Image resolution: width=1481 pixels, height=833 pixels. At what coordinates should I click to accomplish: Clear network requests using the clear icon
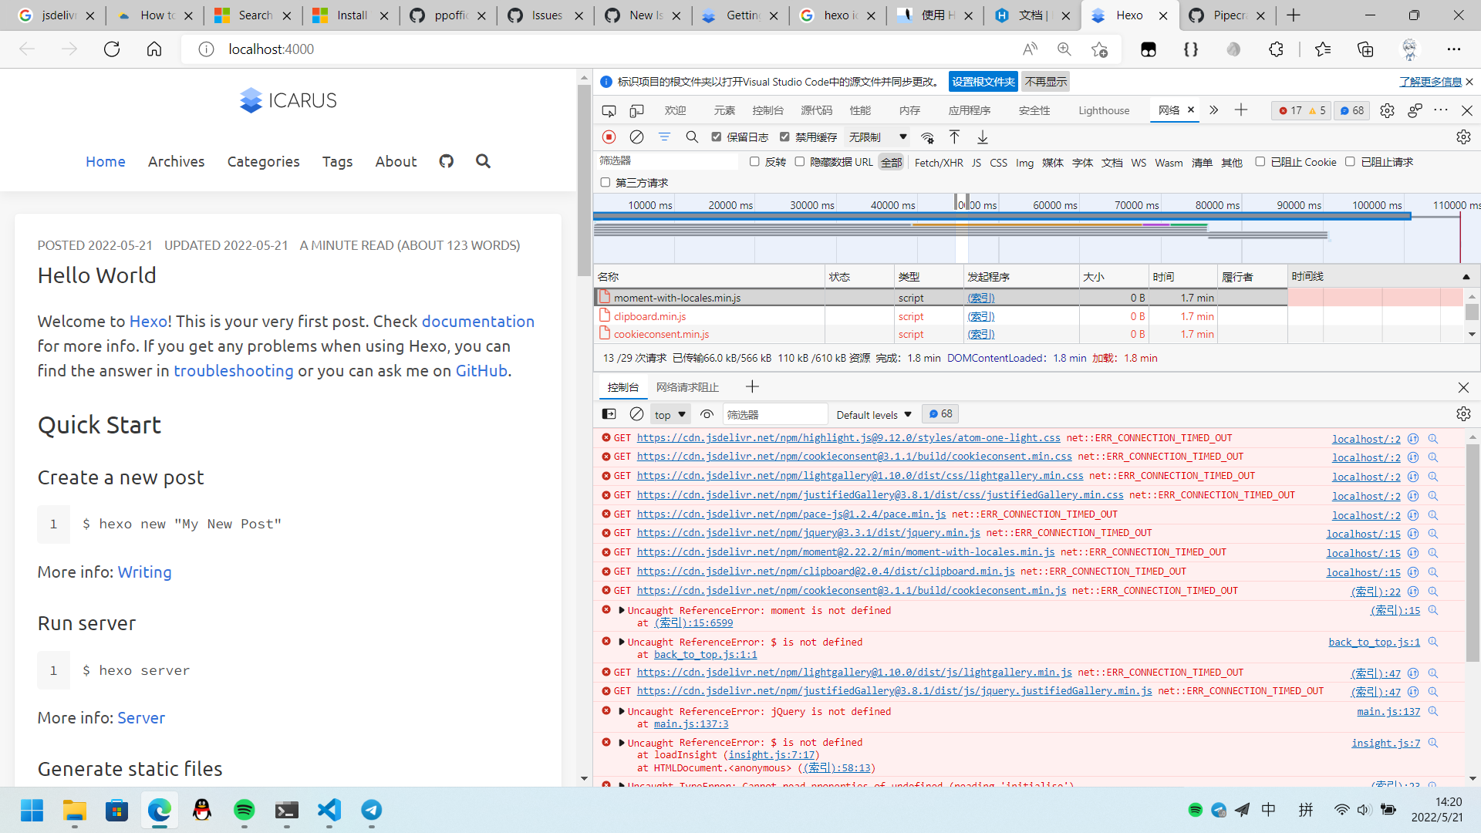tap(636, 137)
